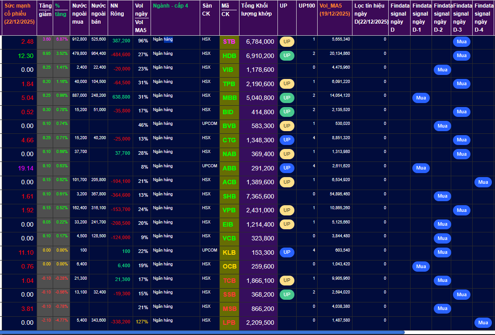Click NN Ròng value 638,800 in MBB row

[x=121, y=97]
